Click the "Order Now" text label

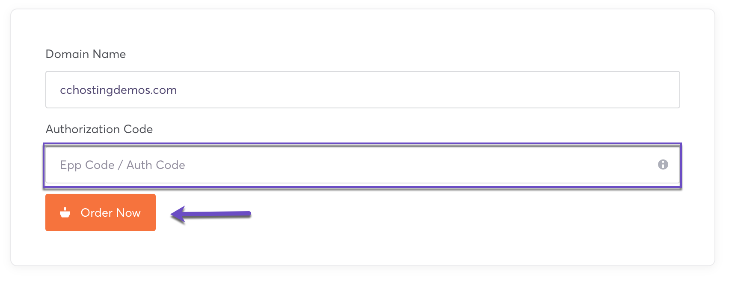tap(110, 212)
